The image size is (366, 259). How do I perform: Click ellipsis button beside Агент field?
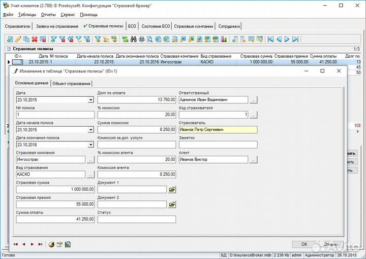pos(253,160)
